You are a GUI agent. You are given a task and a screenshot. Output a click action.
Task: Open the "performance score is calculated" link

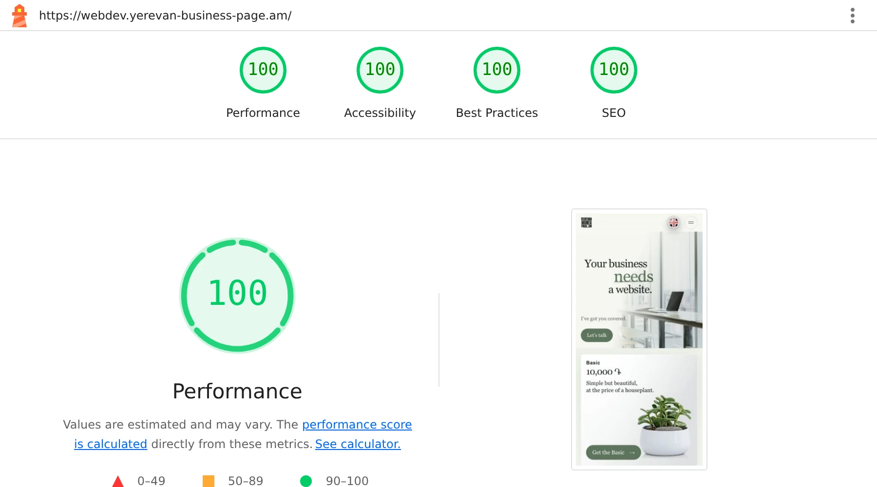coord(357,425)
